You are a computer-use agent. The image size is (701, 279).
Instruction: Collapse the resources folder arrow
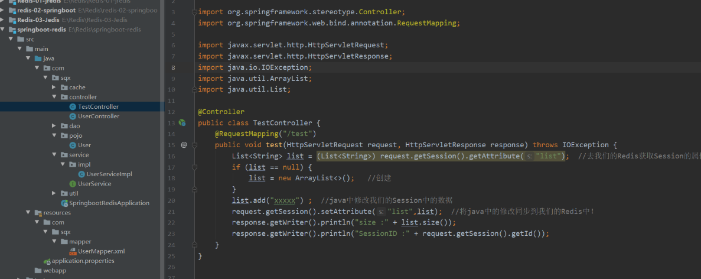click(28, 213)
